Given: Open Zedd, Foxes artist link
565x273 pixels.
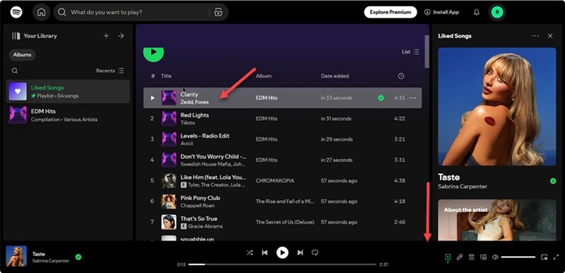Looking at the screenshot, I should pyautogui.click(x=194, y=102).
